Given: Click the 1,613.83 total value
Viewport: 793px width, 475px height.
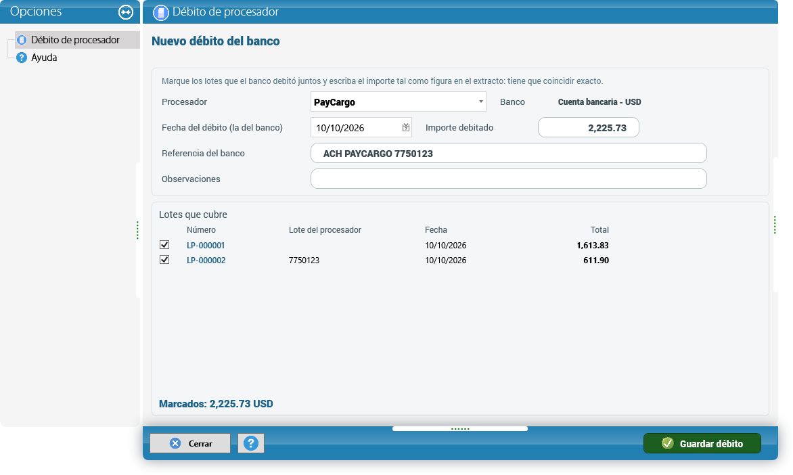Looking at the screenshot, I should (x=592, y=246).
